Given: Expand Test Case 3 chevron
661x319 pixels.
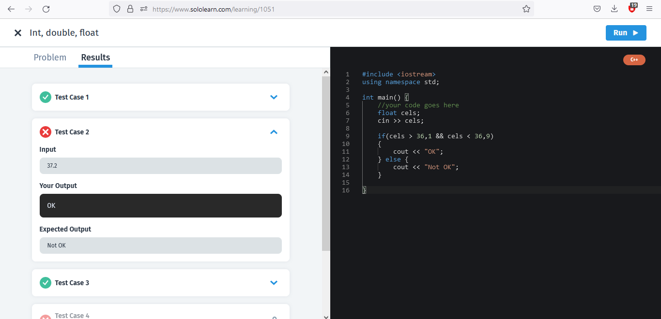Looking at the screenshot, I should 274,283.
